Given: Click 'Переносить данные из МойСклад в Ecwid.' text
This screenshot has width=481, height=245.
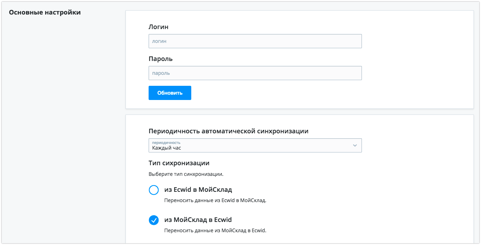Looking at the screenshot, I should click(215, 230).
